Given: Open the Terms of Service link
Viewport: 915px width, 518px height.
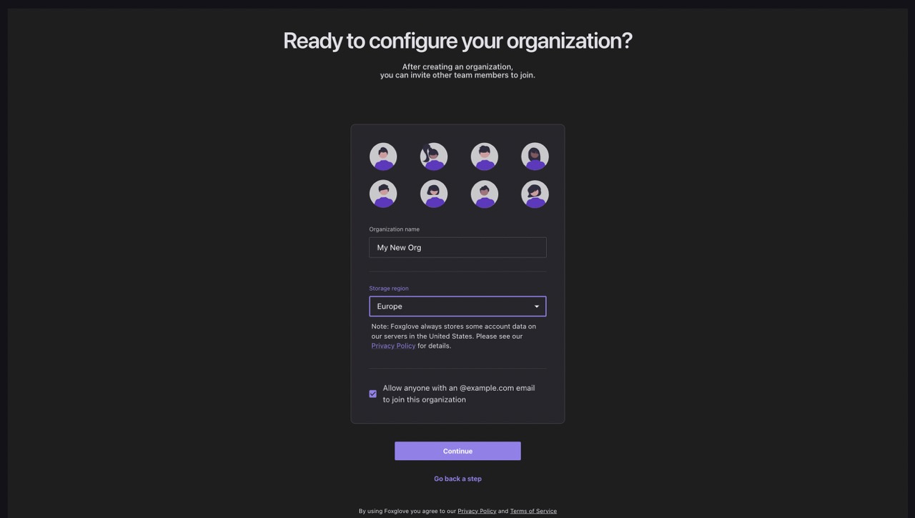Looking at the screenshot, I should click(x=533, y=511).
